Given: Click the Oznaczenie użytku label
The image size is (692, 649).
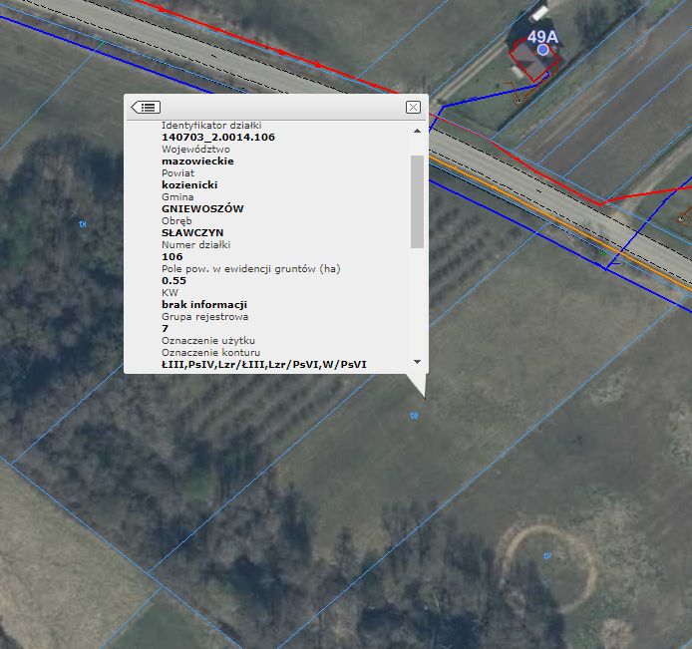Looking at the screenshot, I should click(208, 341).
